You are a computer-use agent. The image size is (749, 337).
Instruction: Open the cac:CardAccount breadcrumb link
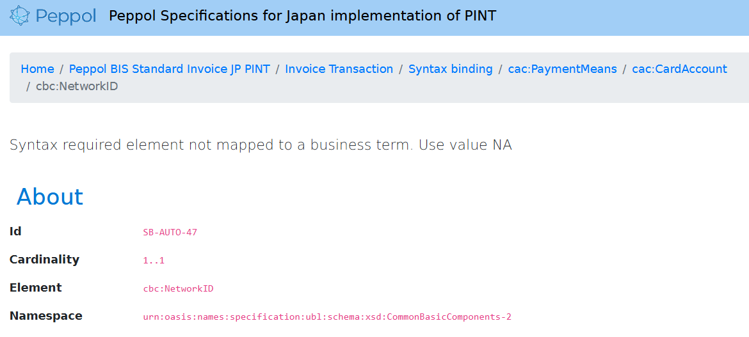tap(679, 69)
